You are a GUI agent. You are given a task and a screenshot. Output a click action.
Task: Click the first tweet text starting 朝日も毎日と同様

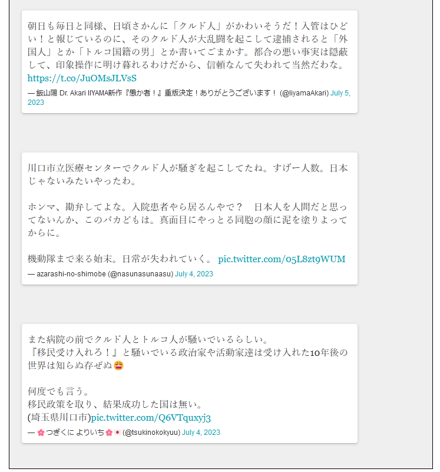(x=188, y=45)
